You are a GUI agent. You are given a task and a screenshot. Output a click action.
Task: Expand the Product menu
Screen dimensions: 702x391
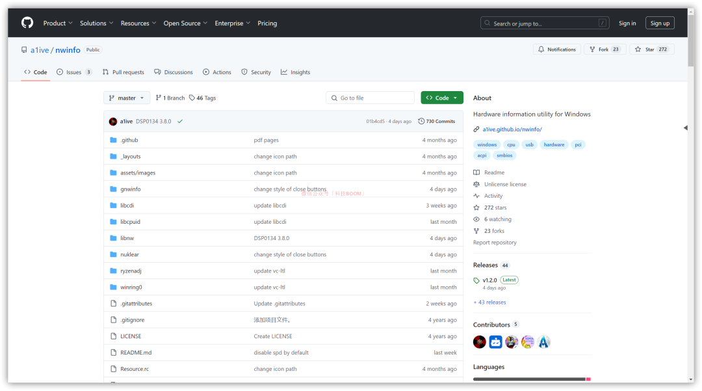tap(58, 23)
